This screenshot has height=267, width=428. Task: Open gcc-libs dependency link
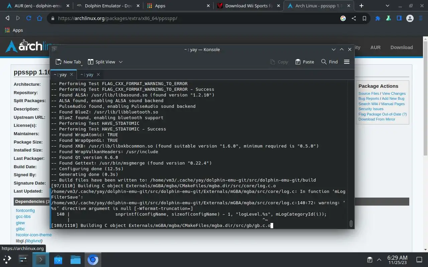click(23, 217)
